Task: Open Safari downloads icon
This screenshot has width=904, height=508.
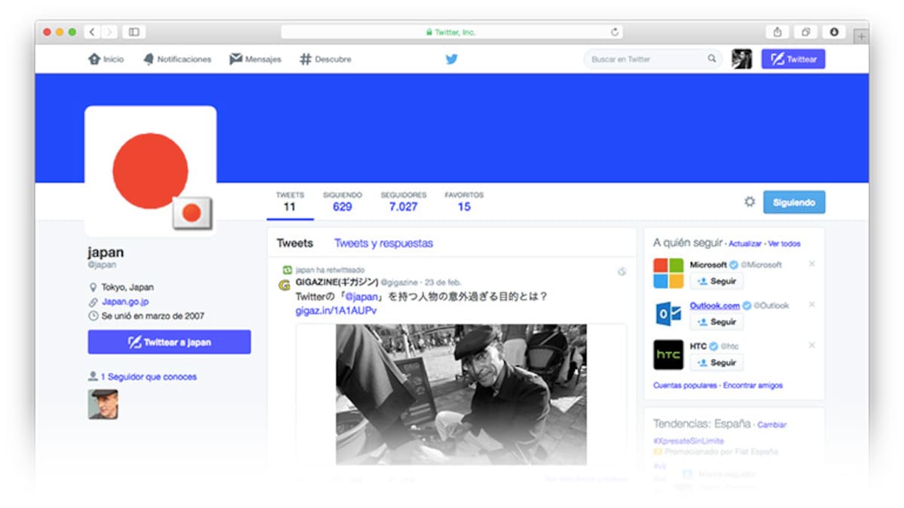Action: (834, 32)
